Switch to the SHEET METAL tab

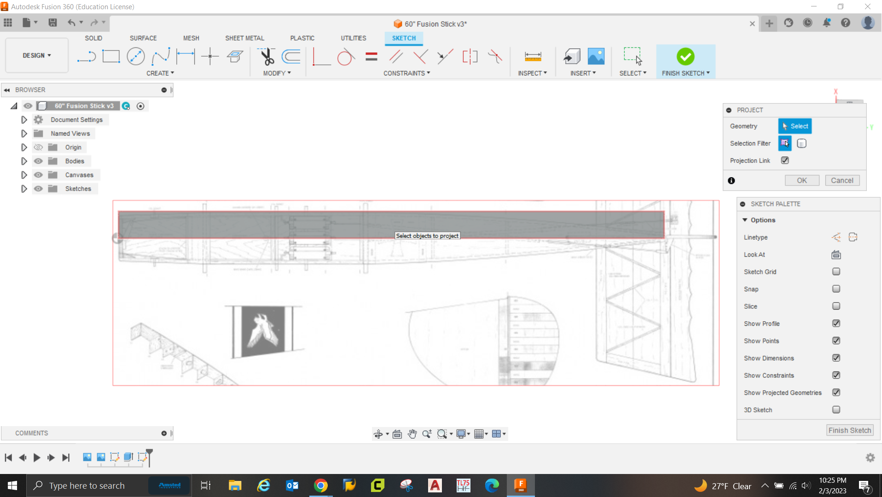click(x=244, y=38)
